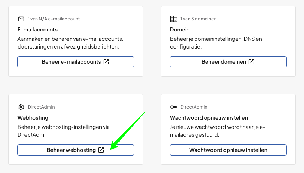Select the Webhosting card heading

coord(33,117)
